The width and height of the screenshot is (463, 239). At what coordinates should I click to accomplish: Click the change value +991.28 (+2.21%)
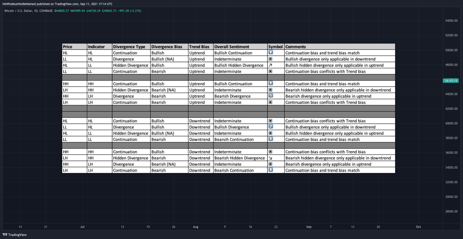point(130,11)
